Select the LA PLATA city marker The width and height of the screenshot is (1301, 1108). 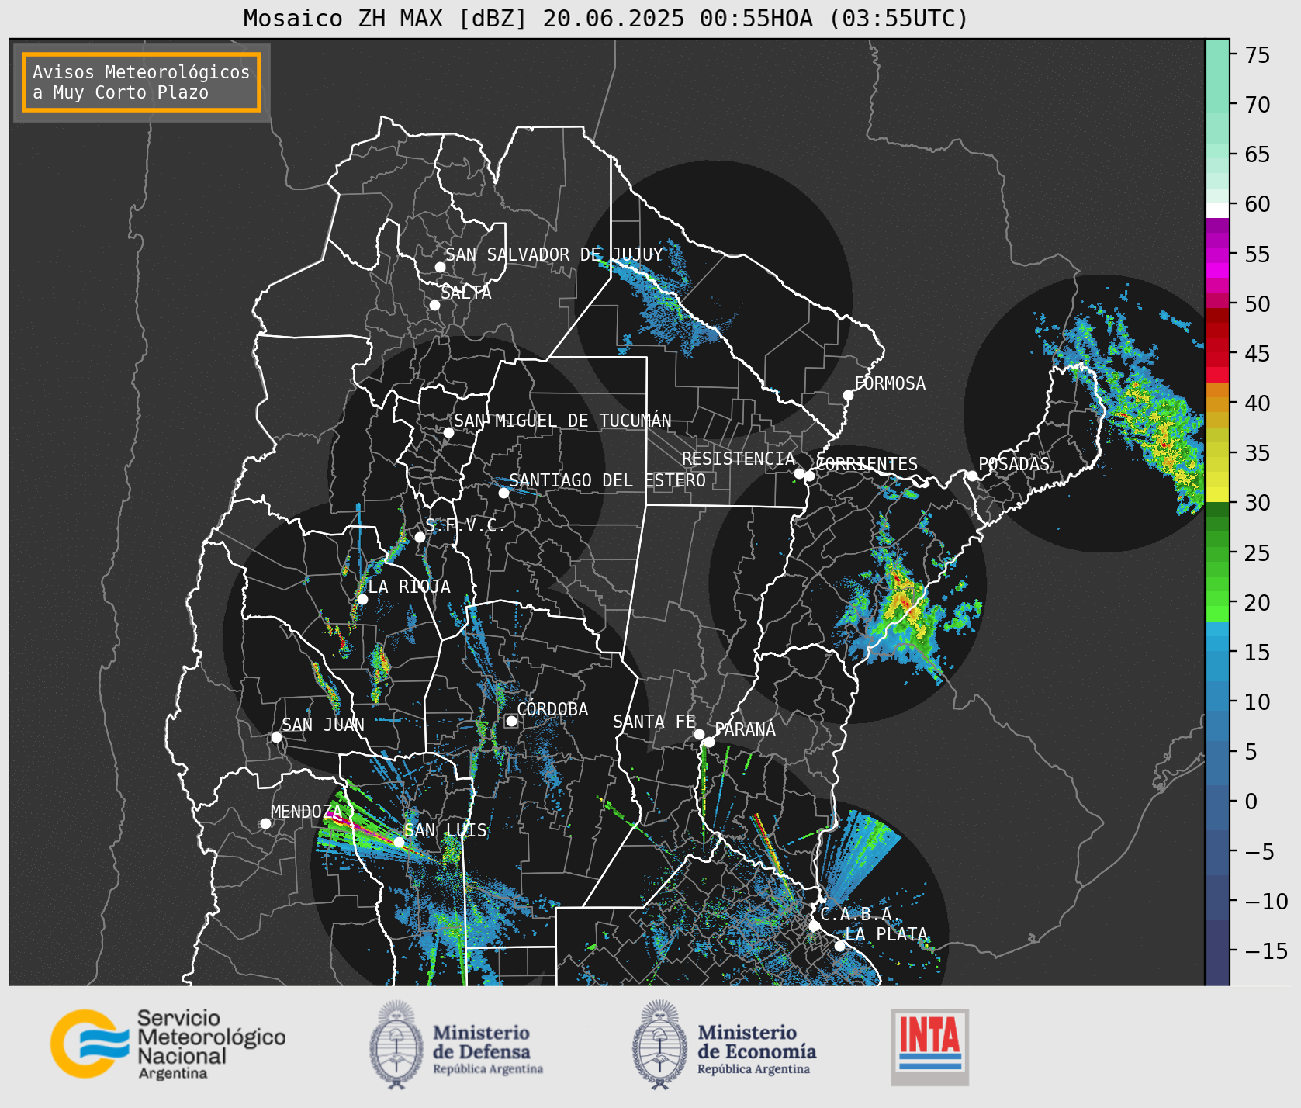[839, 945]
